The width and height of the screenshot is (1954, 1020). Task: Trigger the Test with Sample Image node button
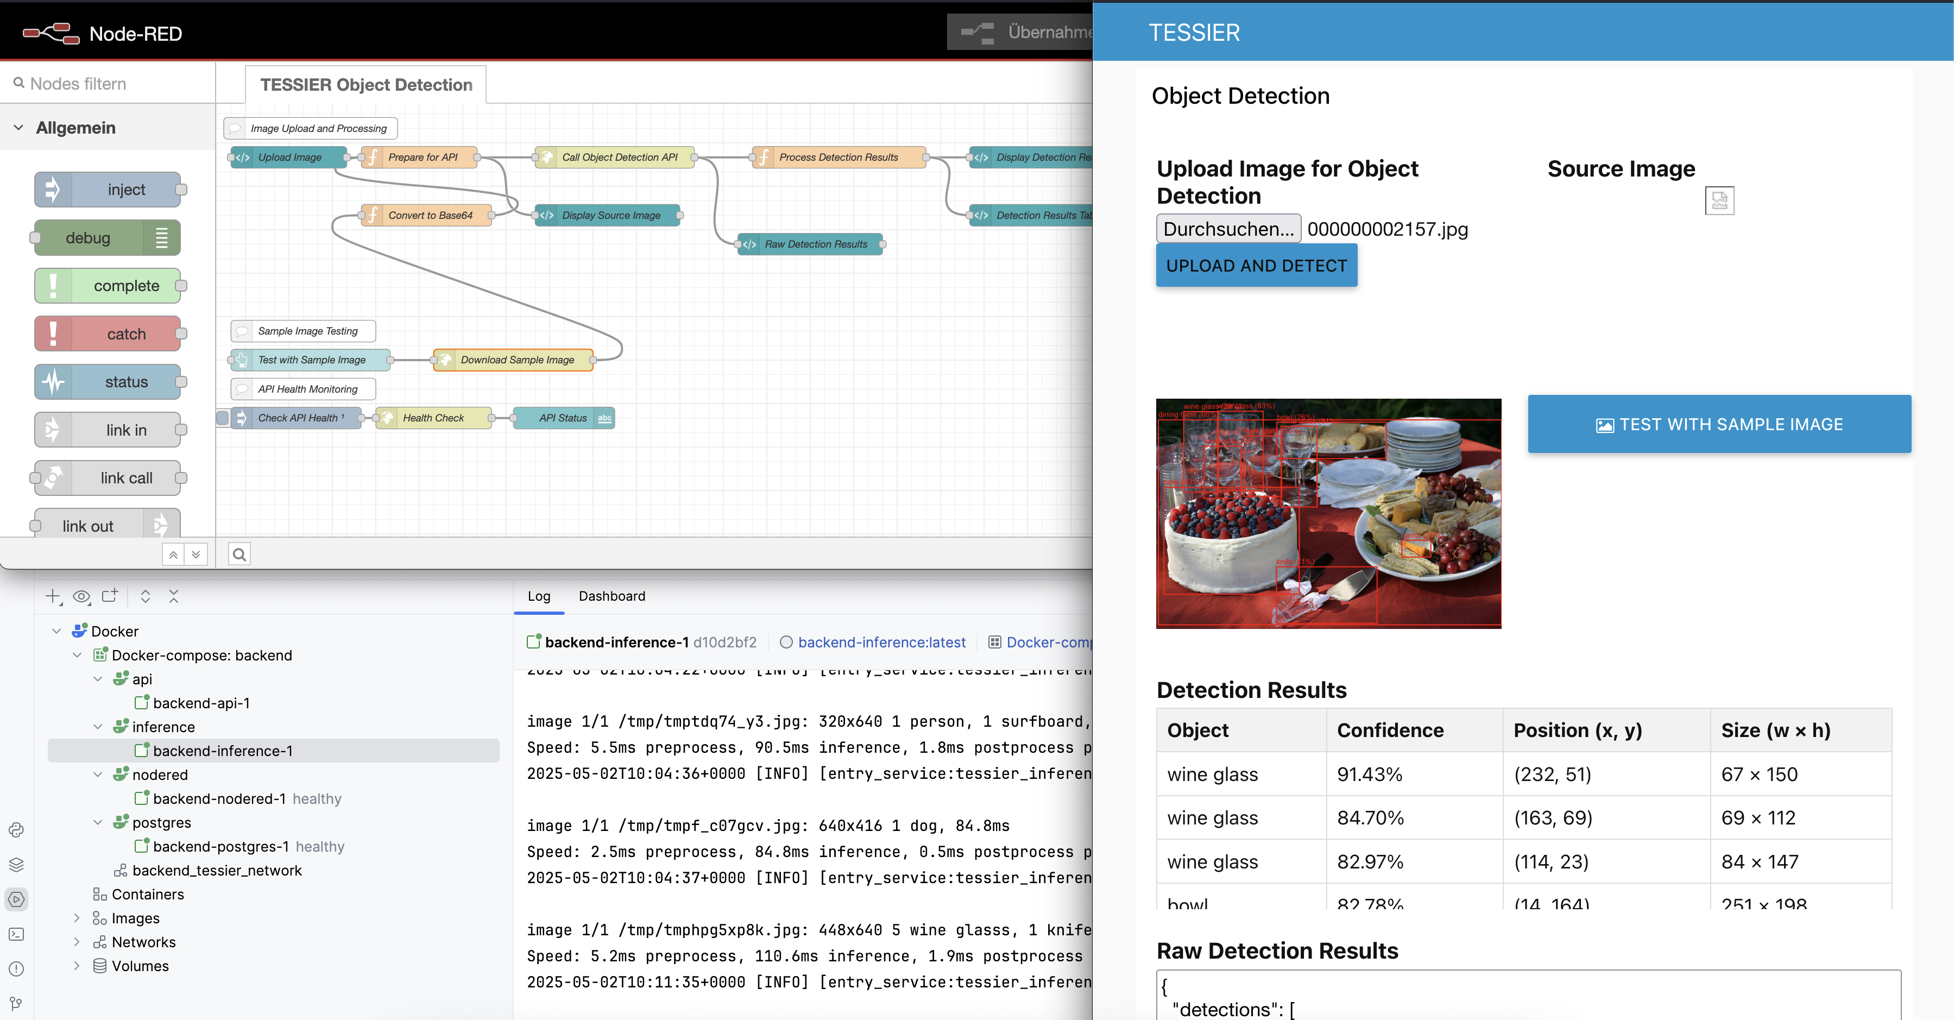click(231, 360)
